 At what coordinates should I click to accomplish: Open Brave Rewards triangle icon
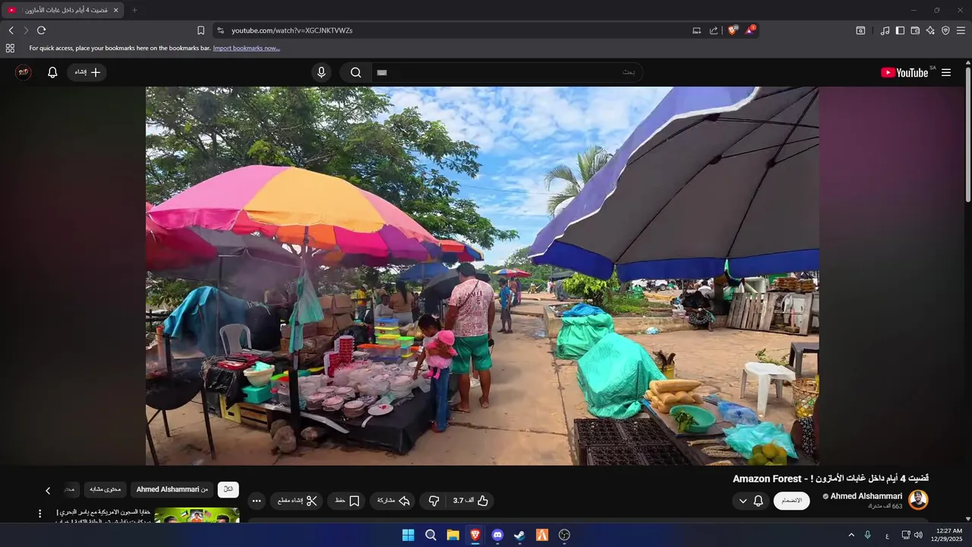pyautogui.click(x=750, y=30)
